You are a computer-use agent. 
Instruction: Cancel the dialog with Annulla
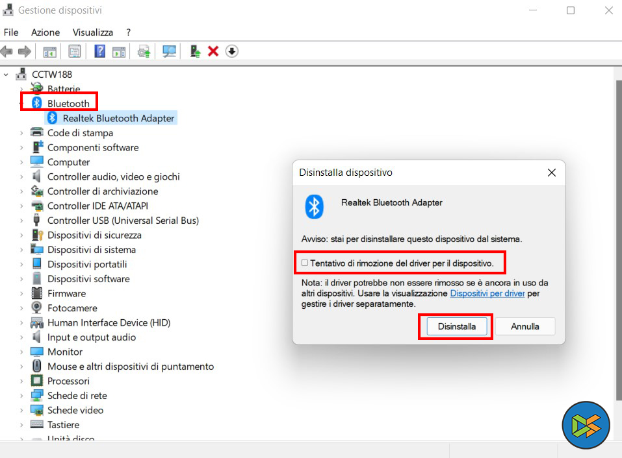(525, 326)
